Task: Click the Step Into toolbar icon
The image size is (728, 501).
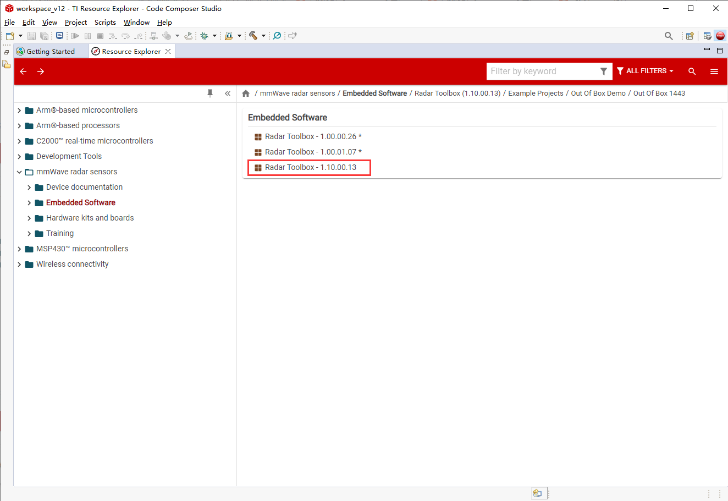Action: pyautogui.click(x=113, y=36)
